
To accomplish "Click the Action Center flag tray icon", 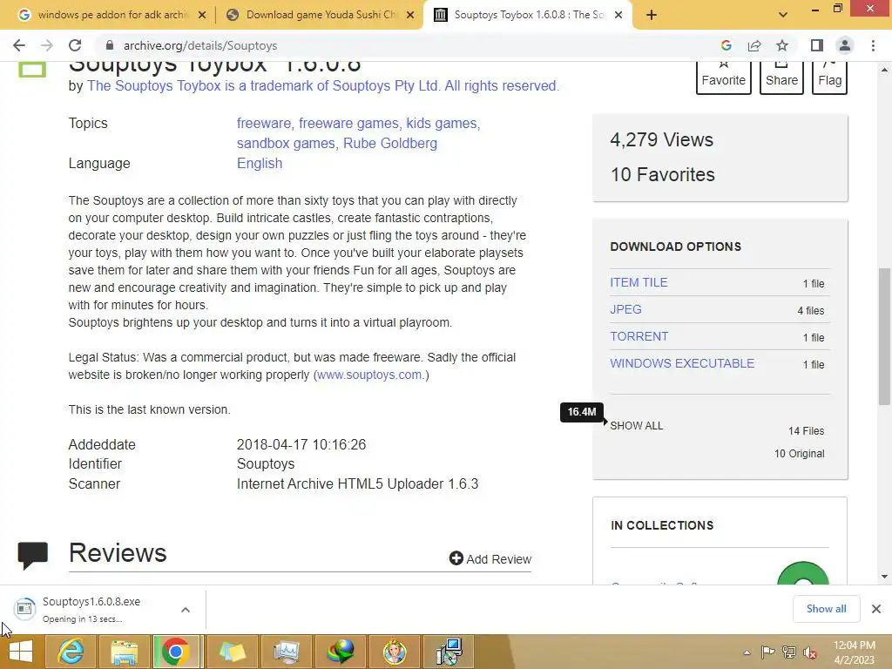I will 767,652.
